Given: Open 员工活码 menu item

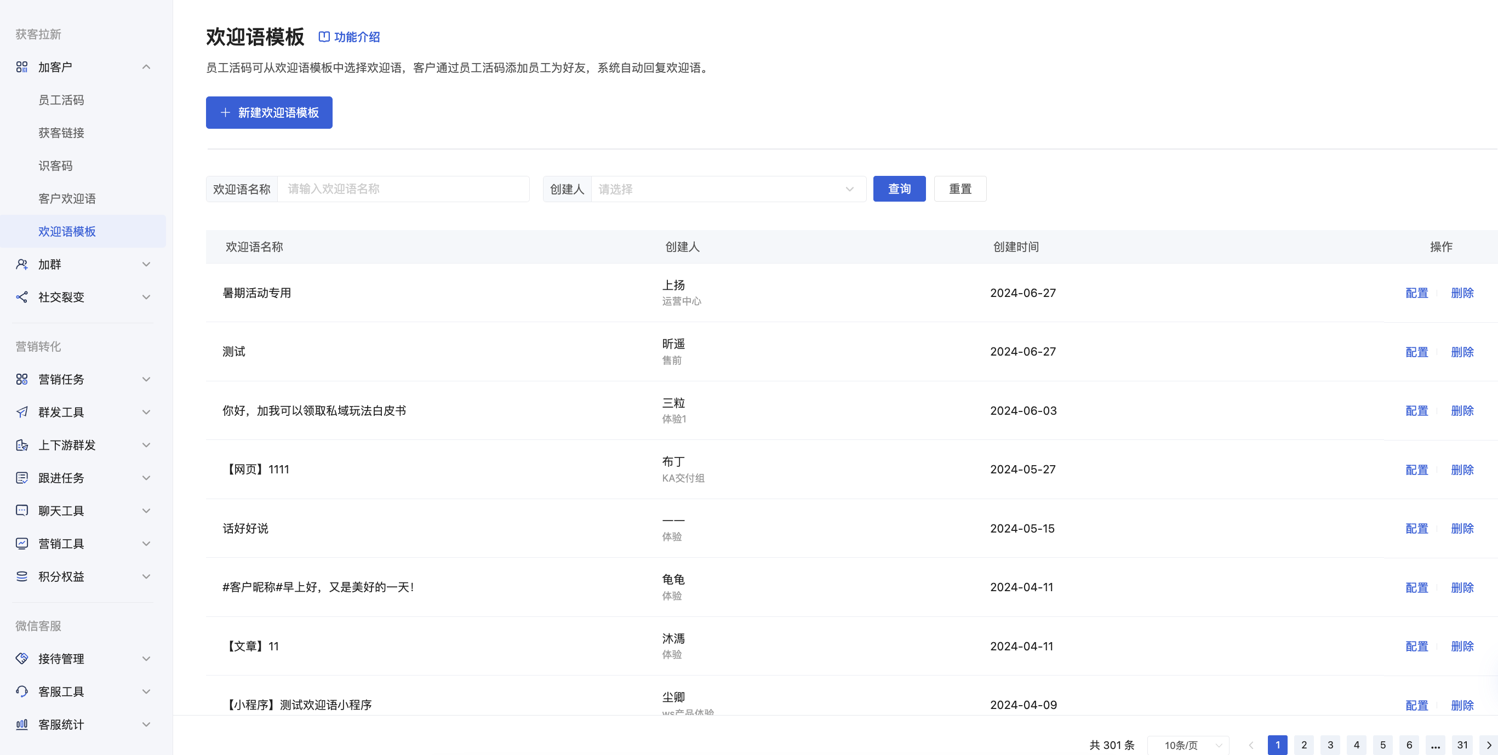Looking at the screenshot, I should [x=61, y=100].
